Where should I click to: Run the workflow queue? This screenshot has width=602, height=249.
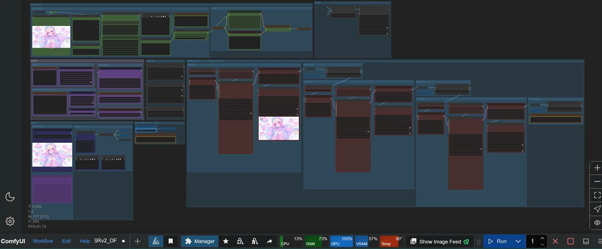(x=497, y=241)
